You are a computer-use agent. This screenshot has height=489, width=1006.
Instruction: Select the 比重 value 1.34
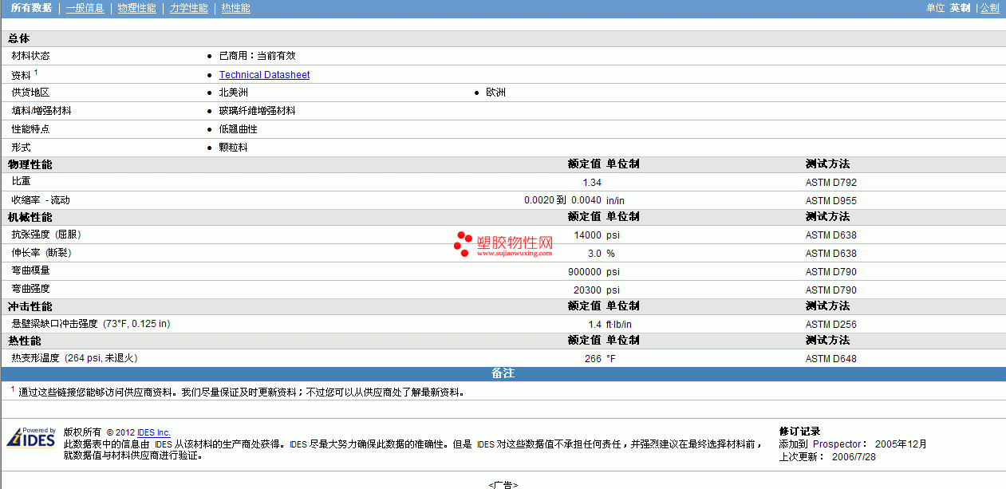pyautogui.click(x=592, y=183)
